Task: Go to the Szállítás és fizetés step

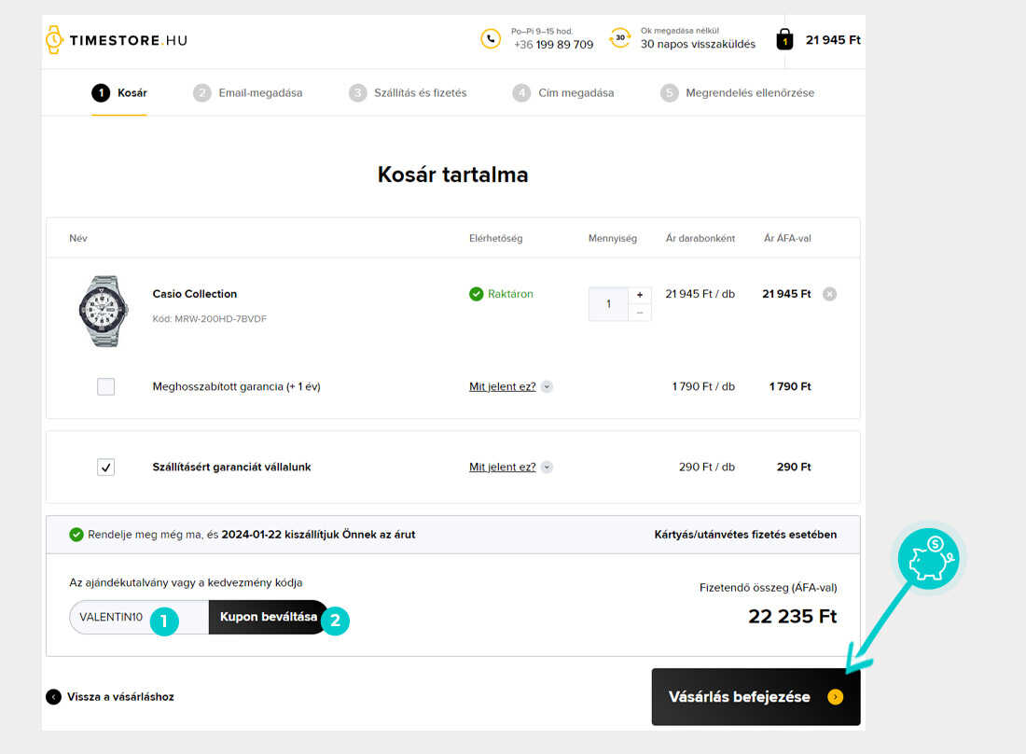Action: [408, 93]
